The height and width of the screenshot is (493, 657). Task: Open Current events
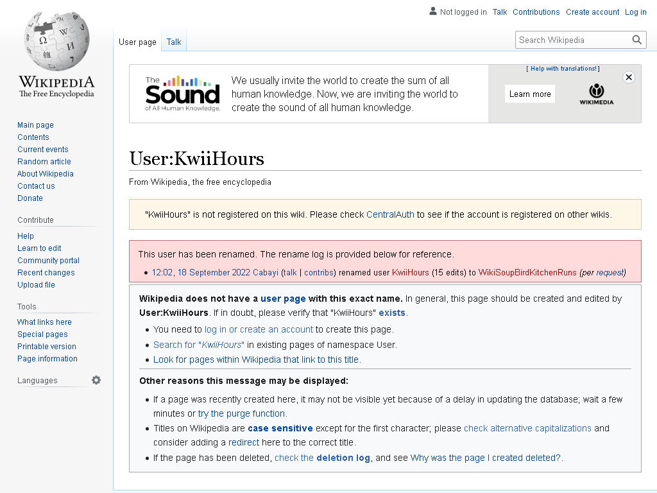pos(43,149)
